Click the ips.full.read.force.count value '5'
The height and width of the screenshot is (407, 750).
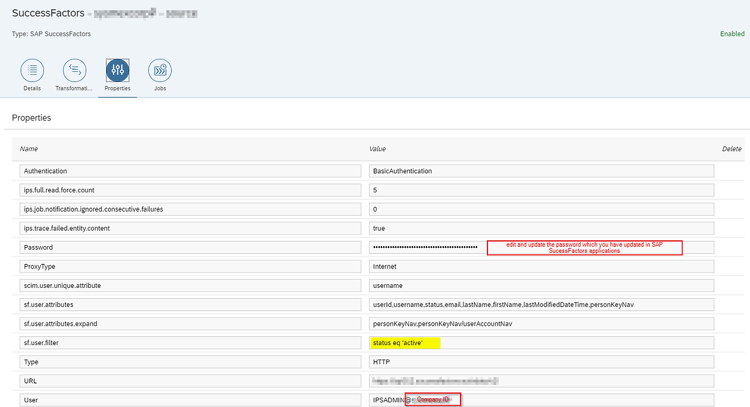541,189
